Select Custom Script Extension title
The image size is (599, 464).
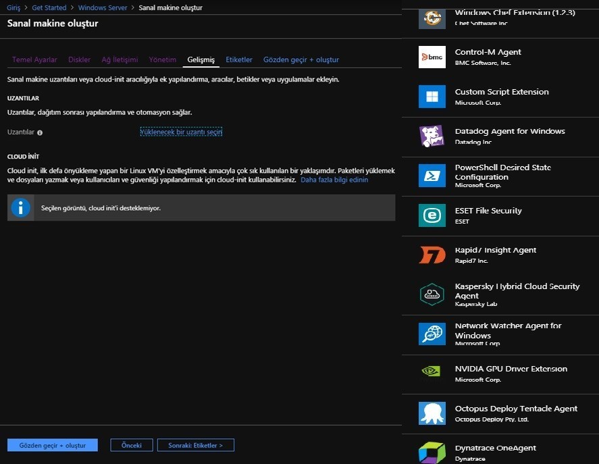tap(502, 92)
